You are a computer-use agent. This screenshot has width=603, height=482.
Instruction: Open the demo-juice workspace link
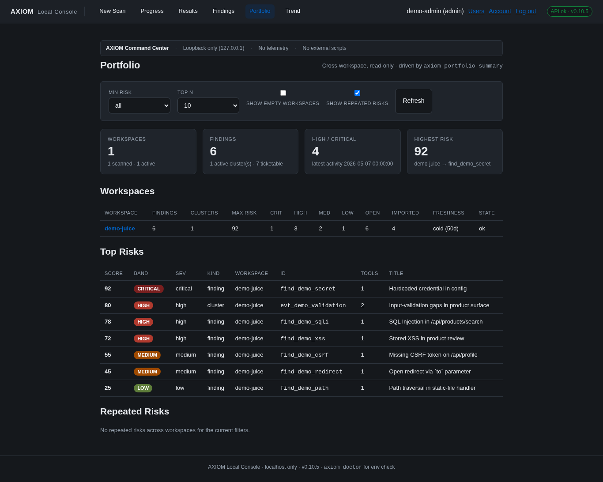pyautogui.click(x=120, y=229)
